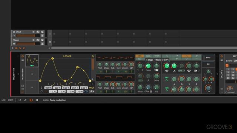This screenshot has height=133, width=237.
Task: Toggle the 4-Stage loop button
Action: click(x=86, y=91)
